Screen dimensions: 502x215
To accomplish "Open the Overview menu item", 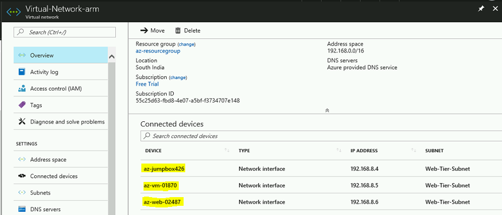I will coord(61,55).
